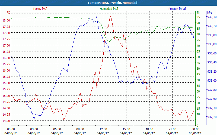Click pressure axis value 937,60
The image size is (217, 136).
[x=212, y=99]
